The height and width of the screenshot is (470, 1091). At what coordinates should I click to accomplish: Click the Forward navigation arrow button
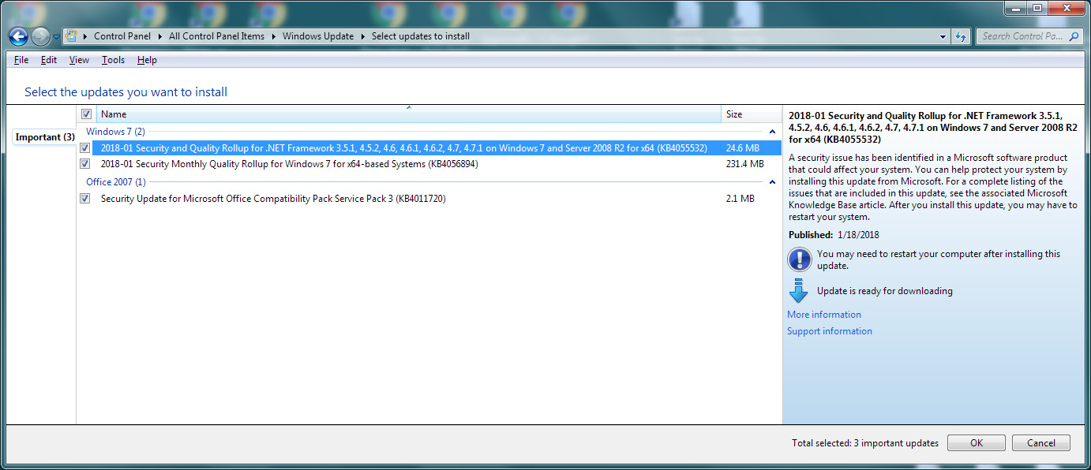40,36
